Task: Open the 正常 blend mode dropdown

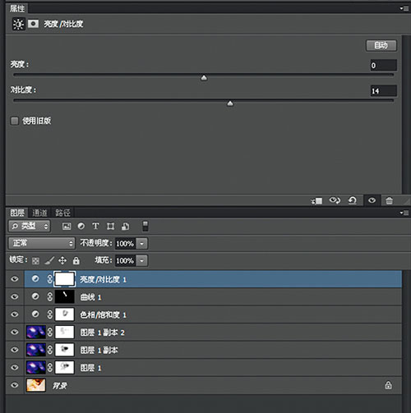Action: pos(41,243)
